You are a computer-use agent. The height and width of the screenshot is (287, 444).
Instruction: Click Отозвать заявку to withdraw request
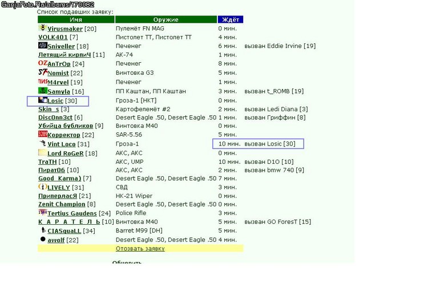pos(140,248)
